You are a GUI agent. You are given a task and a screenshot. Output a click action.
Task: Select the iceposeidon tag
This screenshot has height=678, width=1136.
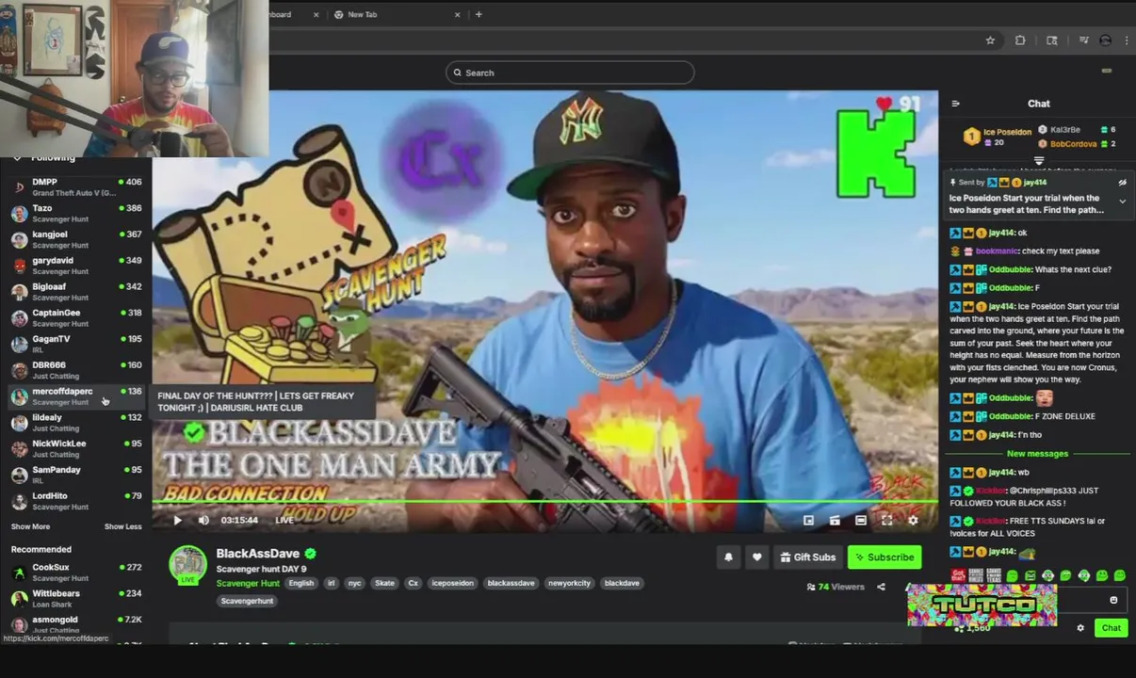(453, 583)
